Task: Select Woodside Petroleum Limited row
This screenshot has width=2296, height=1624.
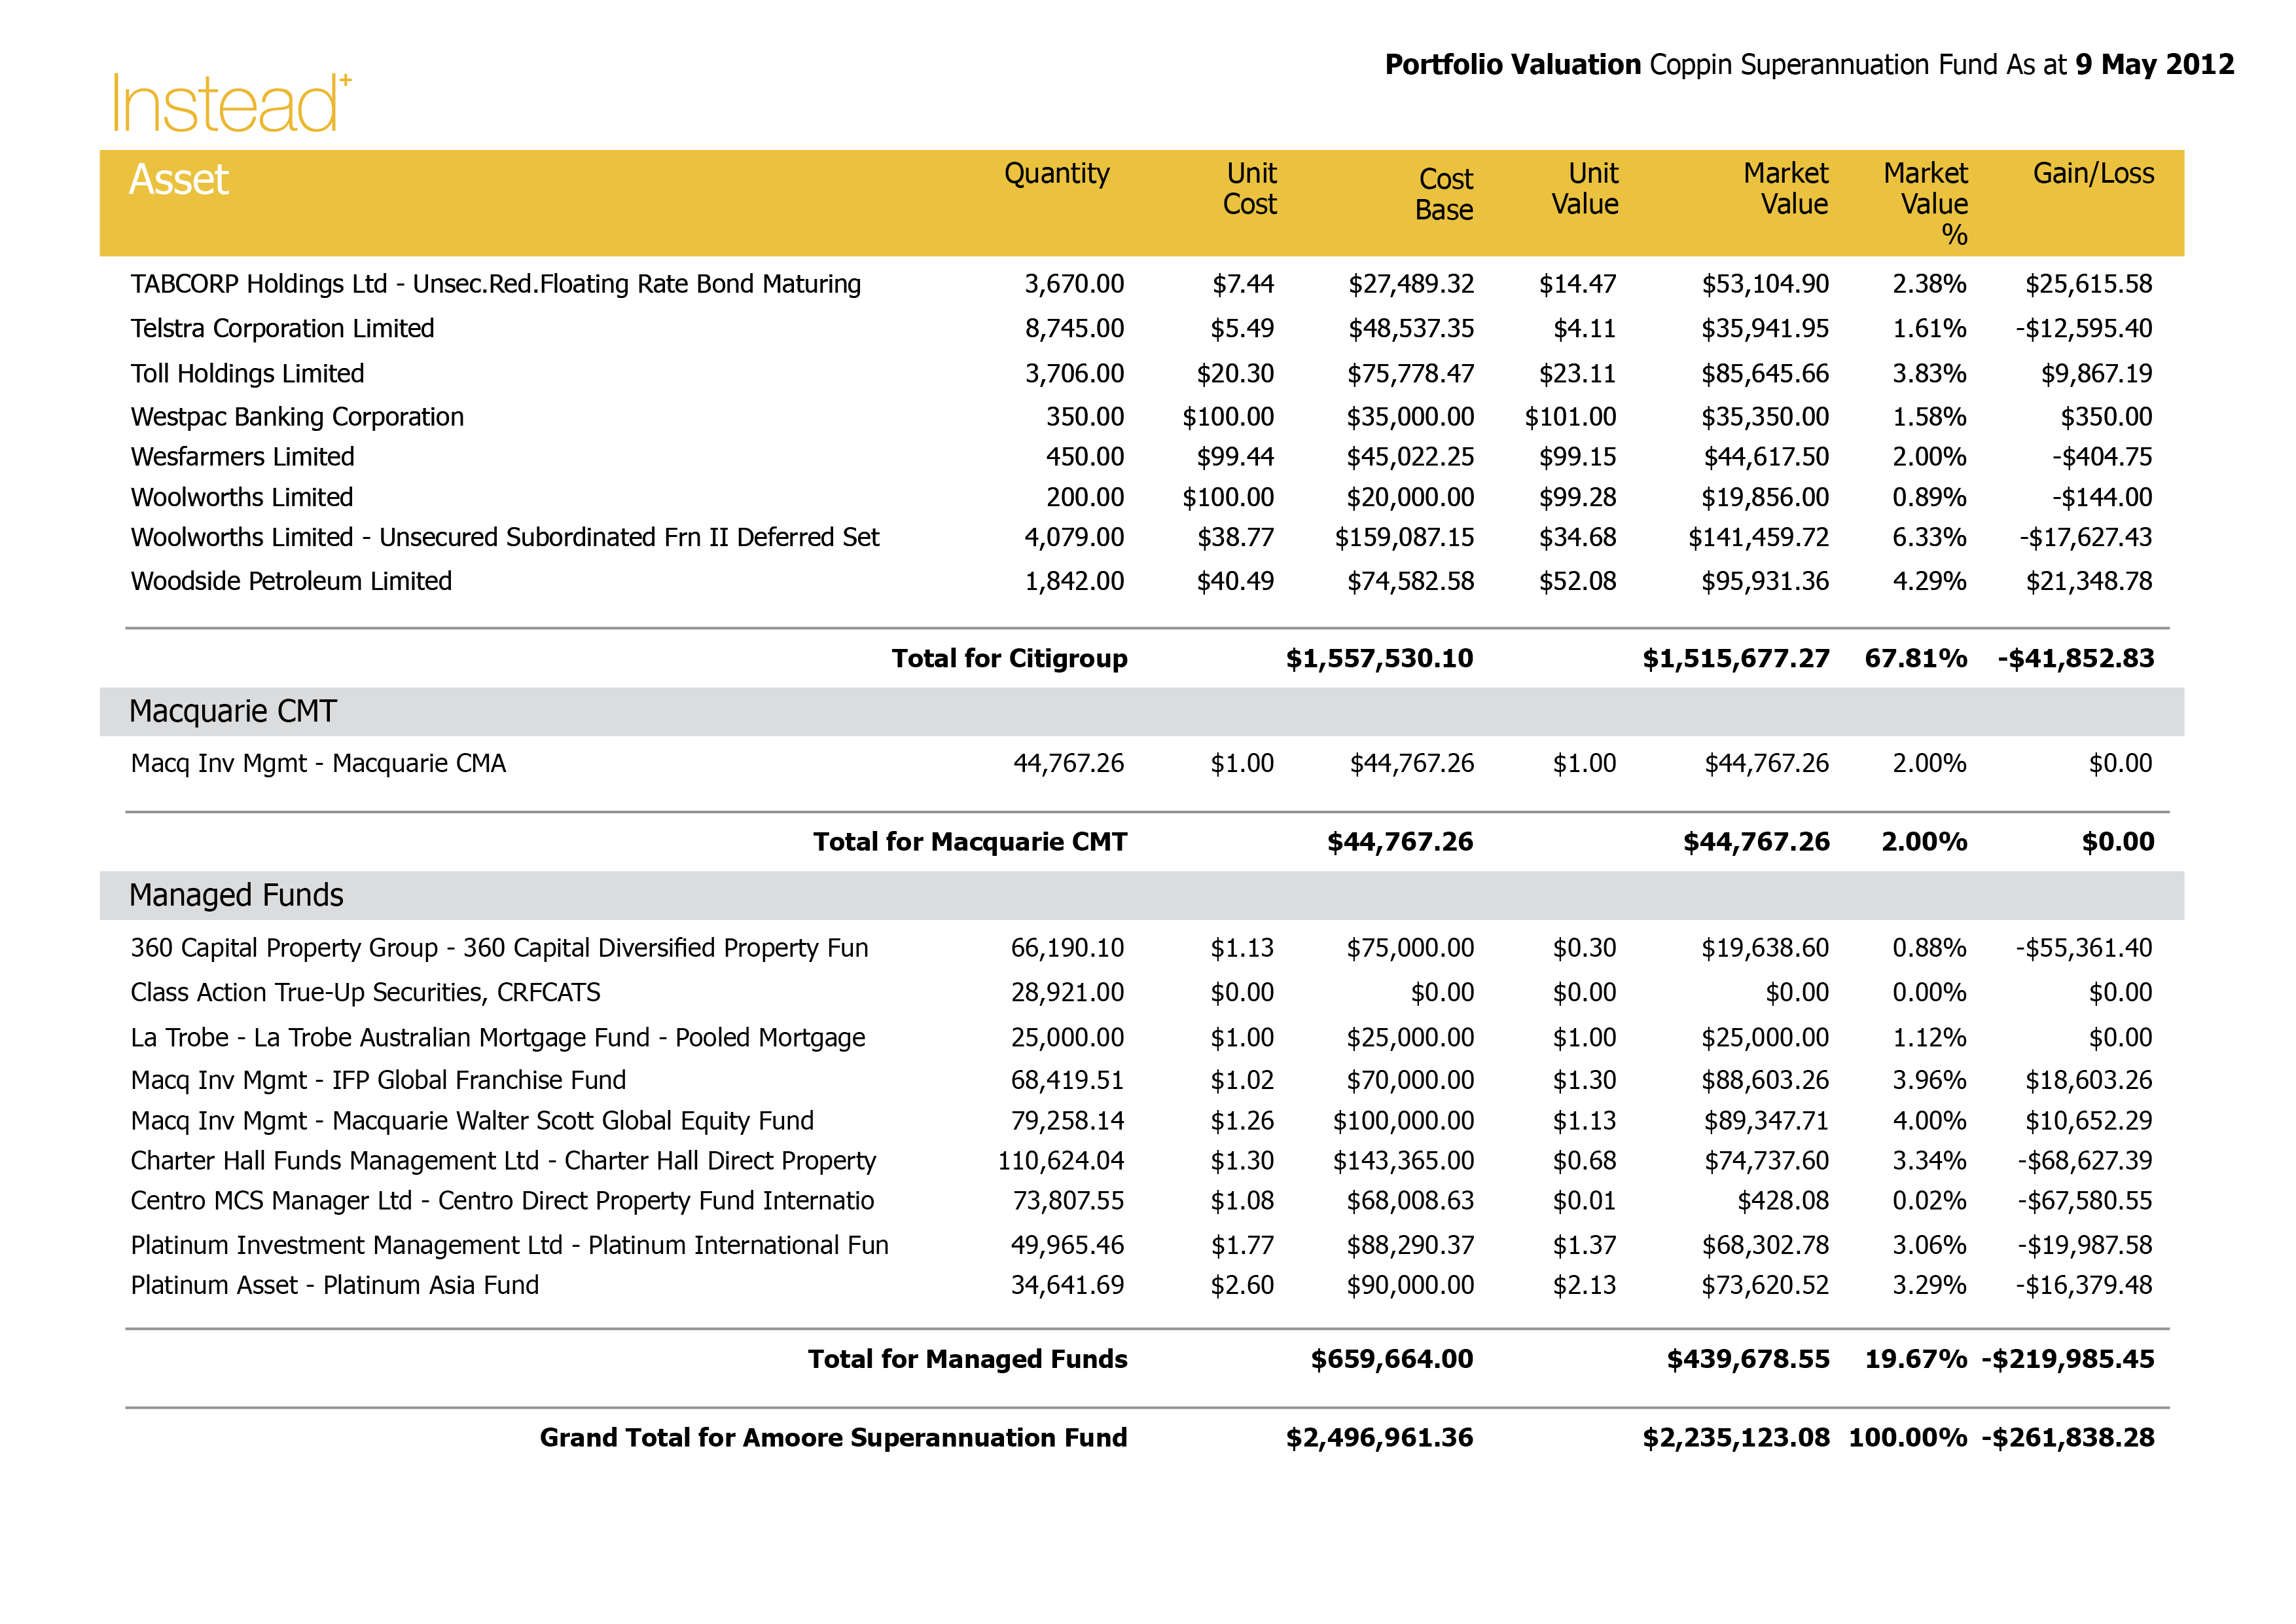Action: (291, 581)
